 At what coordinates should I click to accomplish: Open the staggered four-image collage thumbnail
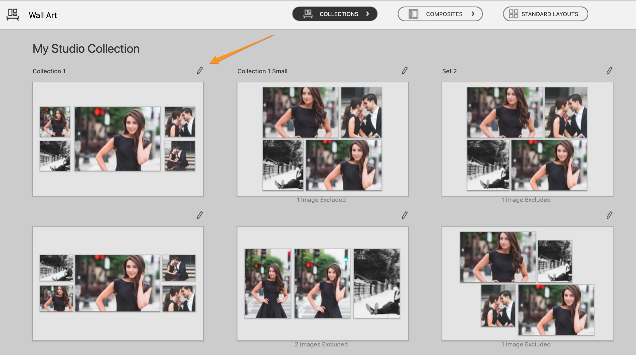coord(528,284)
